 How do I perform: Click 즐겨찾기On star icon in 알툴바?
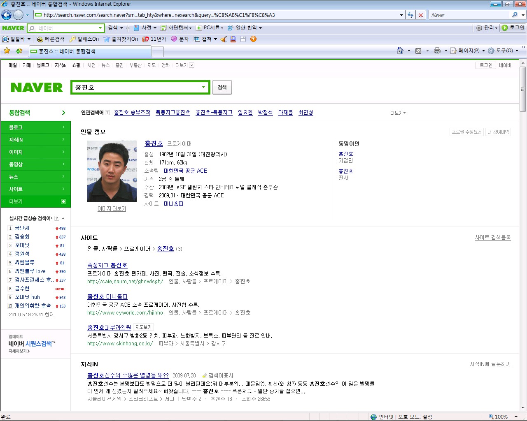(121, 39)
